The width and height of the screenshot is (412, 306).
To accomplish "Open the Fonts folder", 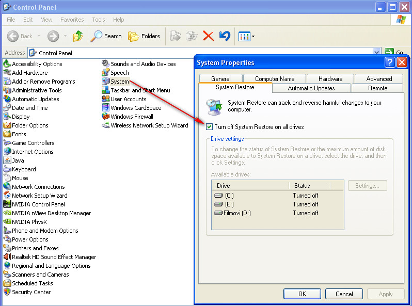I will (x=14, y=134).
